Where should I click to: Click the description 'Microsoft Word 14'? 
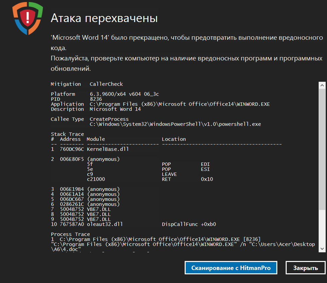(x=115, y=109)
